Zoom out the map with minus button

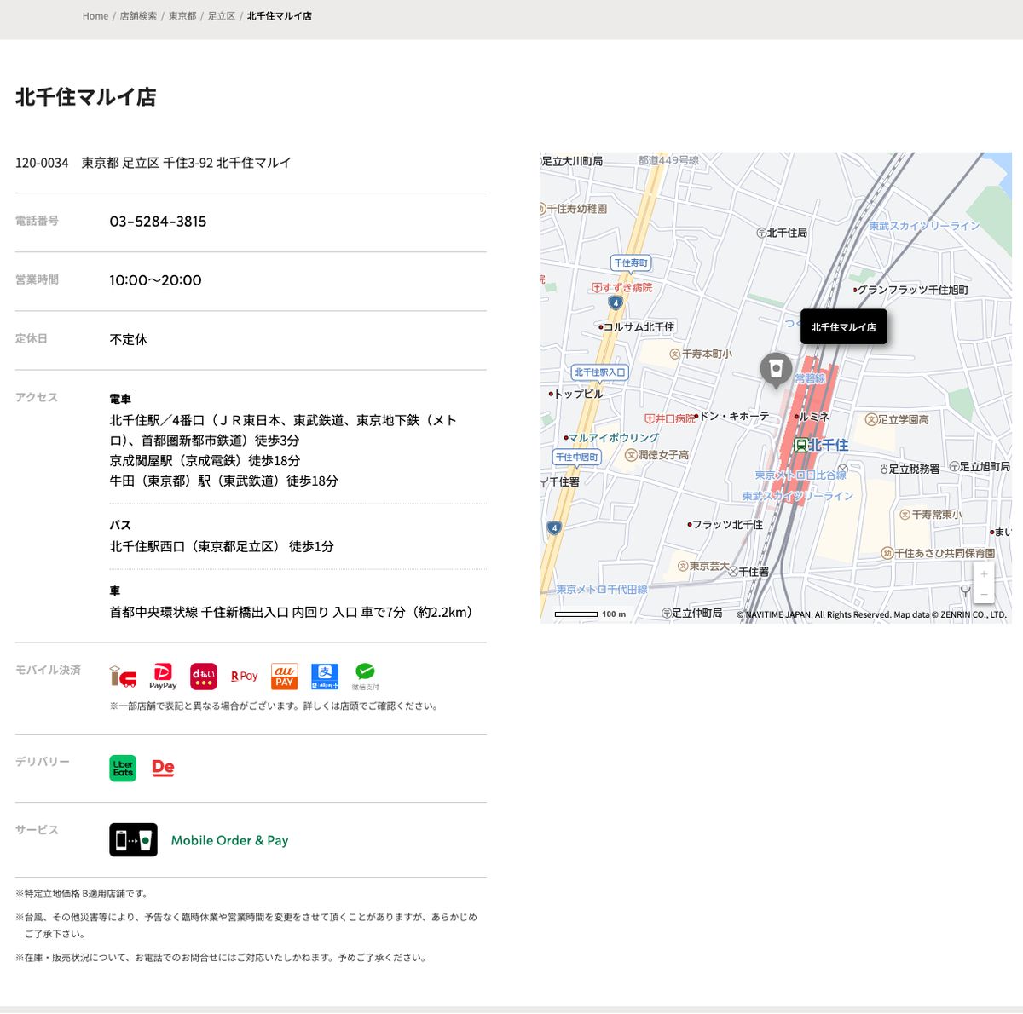984,594
